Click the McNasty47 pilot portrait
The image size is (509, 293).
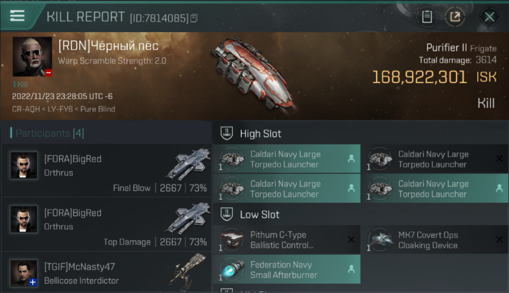(24, 273)
